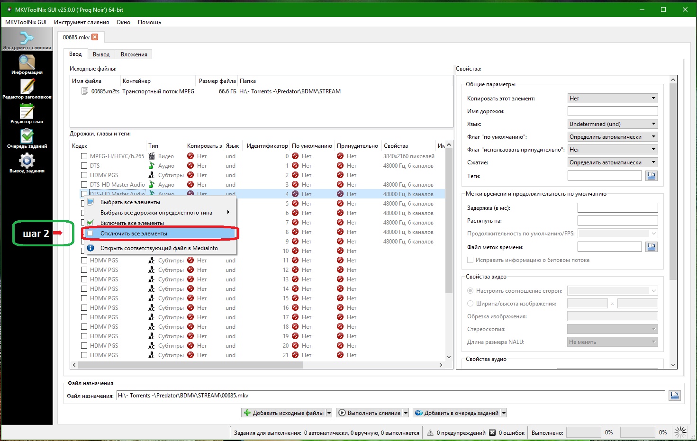Switch to the Вложения tab
Screen dimensions: 697x441
click(x=134, y=54)
